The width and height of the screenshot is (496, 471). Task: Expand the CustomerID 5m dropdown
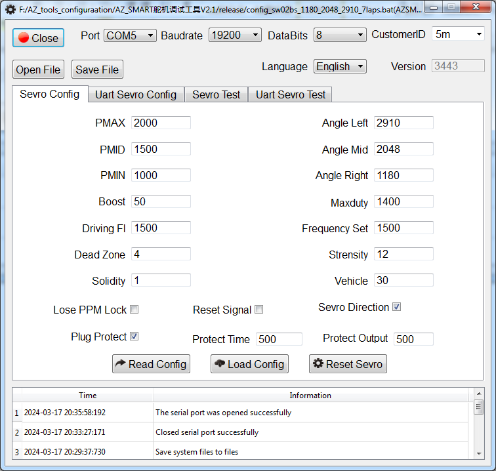pos(458,34)
